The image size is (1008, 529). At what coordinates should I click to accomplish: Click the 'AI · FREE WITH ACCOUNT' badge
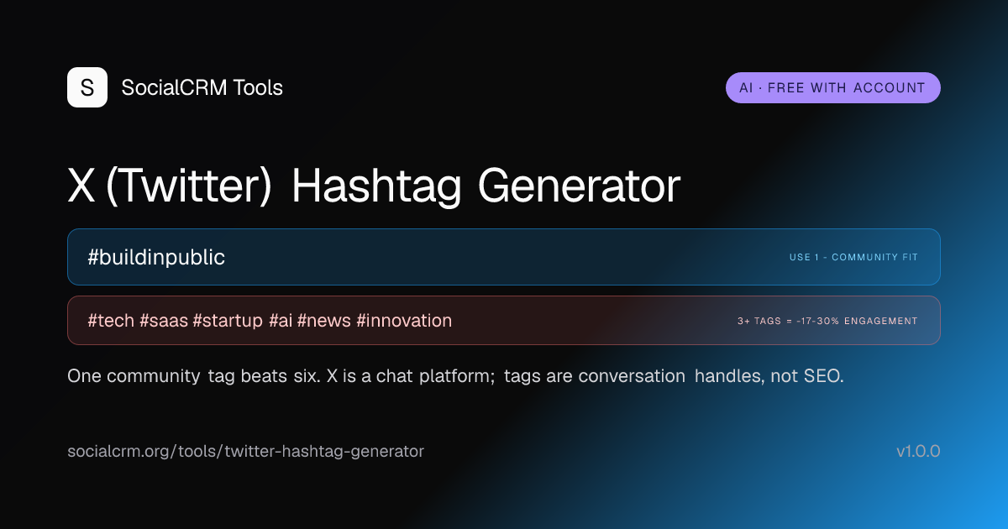[832, 87]
